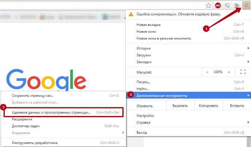This screenshot has width=251, height=147.
Task: Toggle fullscreen mode icon
Action: tap(243, 72)
